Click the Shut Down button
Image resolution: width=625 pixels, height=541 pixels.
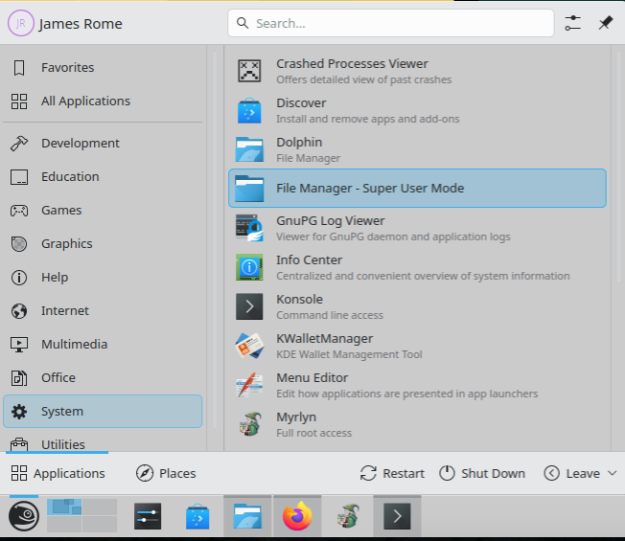click(x=482, y=473)
